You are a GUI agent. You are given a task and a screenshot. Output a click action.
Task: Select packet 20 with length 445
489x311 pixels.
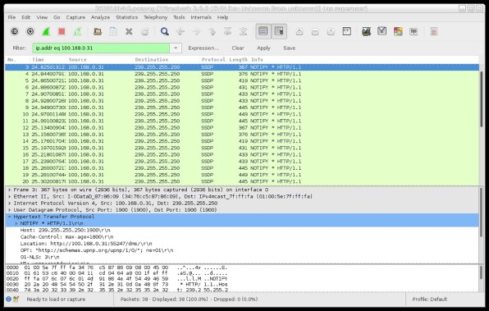(x=242, y=181)
